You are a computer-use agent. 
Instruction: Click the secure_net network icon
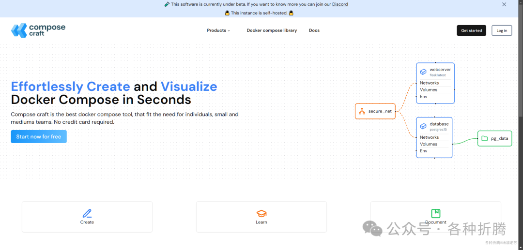362,112
